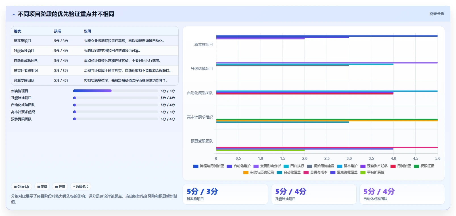
Task: Toggle 重点流程覆盖 legend swatch
Action: [x=333, y=172]
